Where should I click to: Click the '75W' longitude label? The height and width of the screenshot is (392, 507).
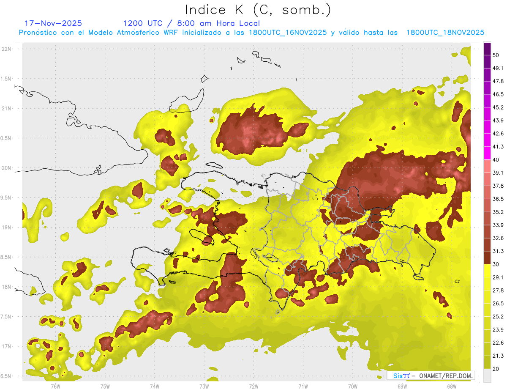tap(105, 387)
